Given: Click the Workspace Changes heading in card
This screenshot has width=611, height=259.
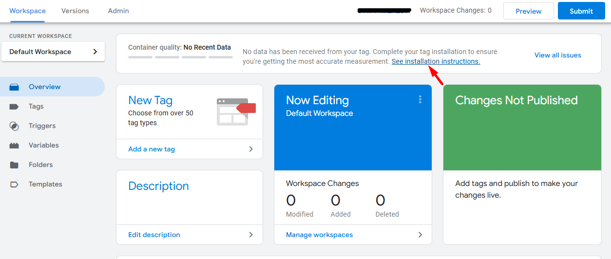Looking at the screenshot, I should point(322,184).
